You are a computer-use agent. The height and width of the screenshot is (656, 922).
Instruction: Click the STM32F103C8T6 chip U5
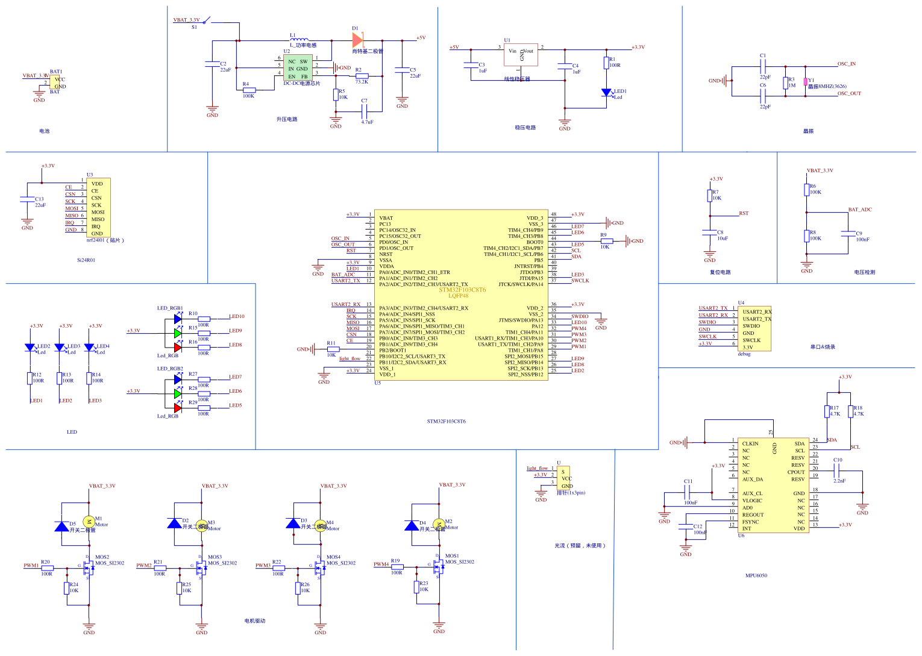tap(461, 295)
